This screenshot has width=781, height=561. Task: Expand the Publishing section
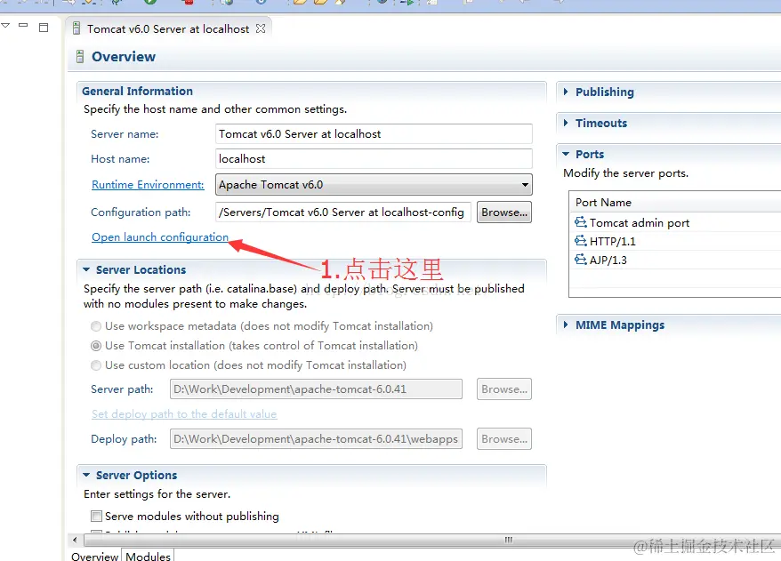point(566,92)
